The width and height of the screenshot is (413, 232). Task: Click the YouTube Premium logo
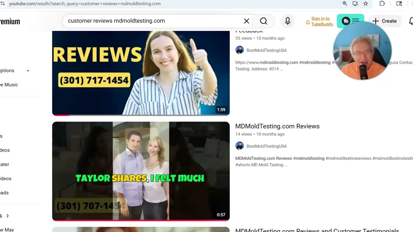(10, 22)
